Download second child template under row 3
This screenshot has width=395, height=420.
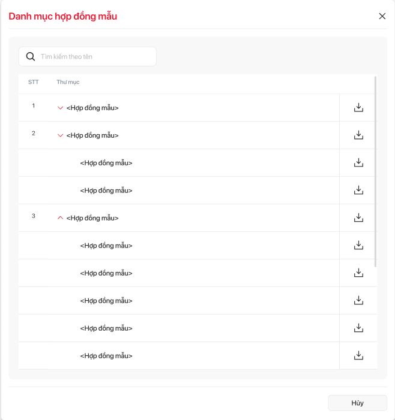pyautogui.click(x=358, y=273)
